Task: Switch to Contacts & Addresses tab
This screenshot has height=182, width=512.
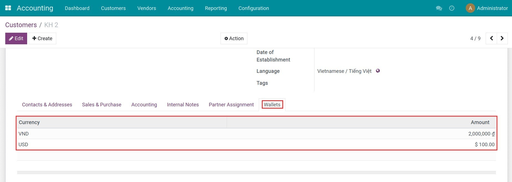Action: point(47,105)
